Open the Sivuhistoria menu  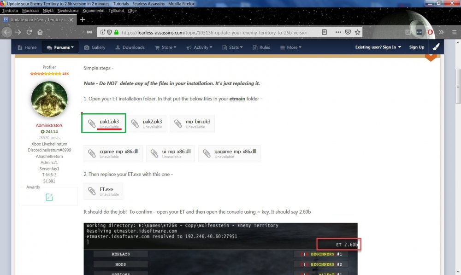point(68,11)
